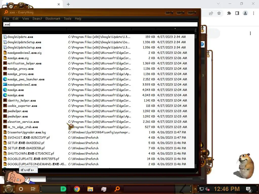
Task: Open the Search menu in Everything
Action: tap(37, 18)
